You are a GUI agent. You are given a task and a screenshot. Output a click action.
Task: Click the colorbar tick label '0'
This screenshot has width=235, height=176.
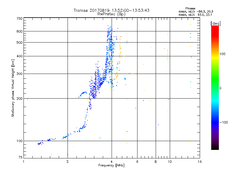click(x=220, y=88)
